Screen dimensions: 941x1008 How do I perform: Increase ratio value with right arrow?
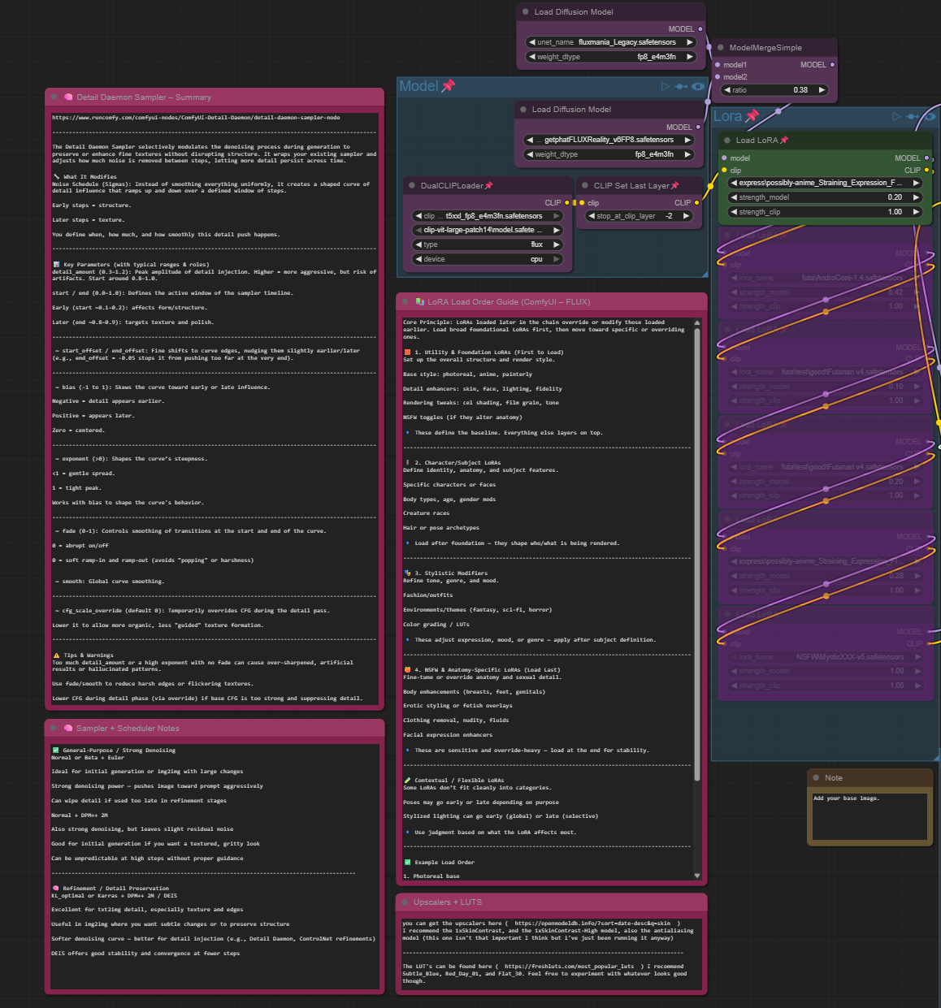coord(822,90)
